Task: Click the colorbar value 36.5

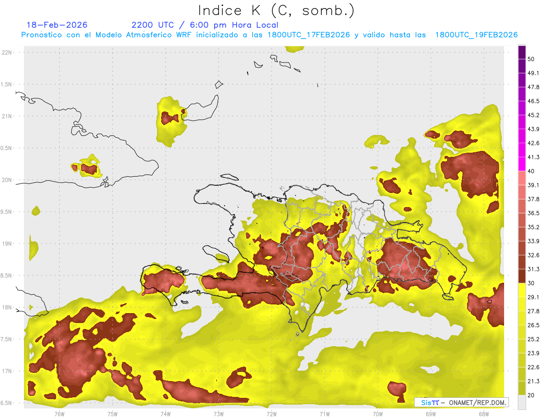Action: point(533,213)
